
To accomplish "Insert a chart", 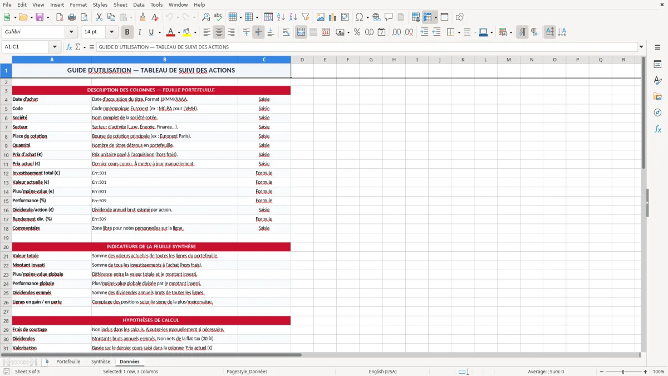I will pos(333,17).
